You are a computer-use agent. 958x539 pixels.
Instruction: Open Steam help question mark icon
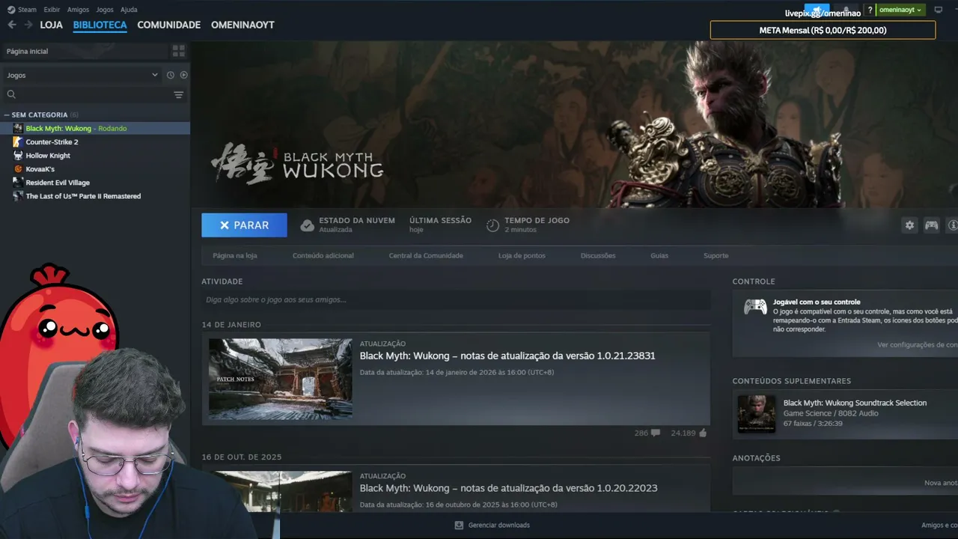870,10
